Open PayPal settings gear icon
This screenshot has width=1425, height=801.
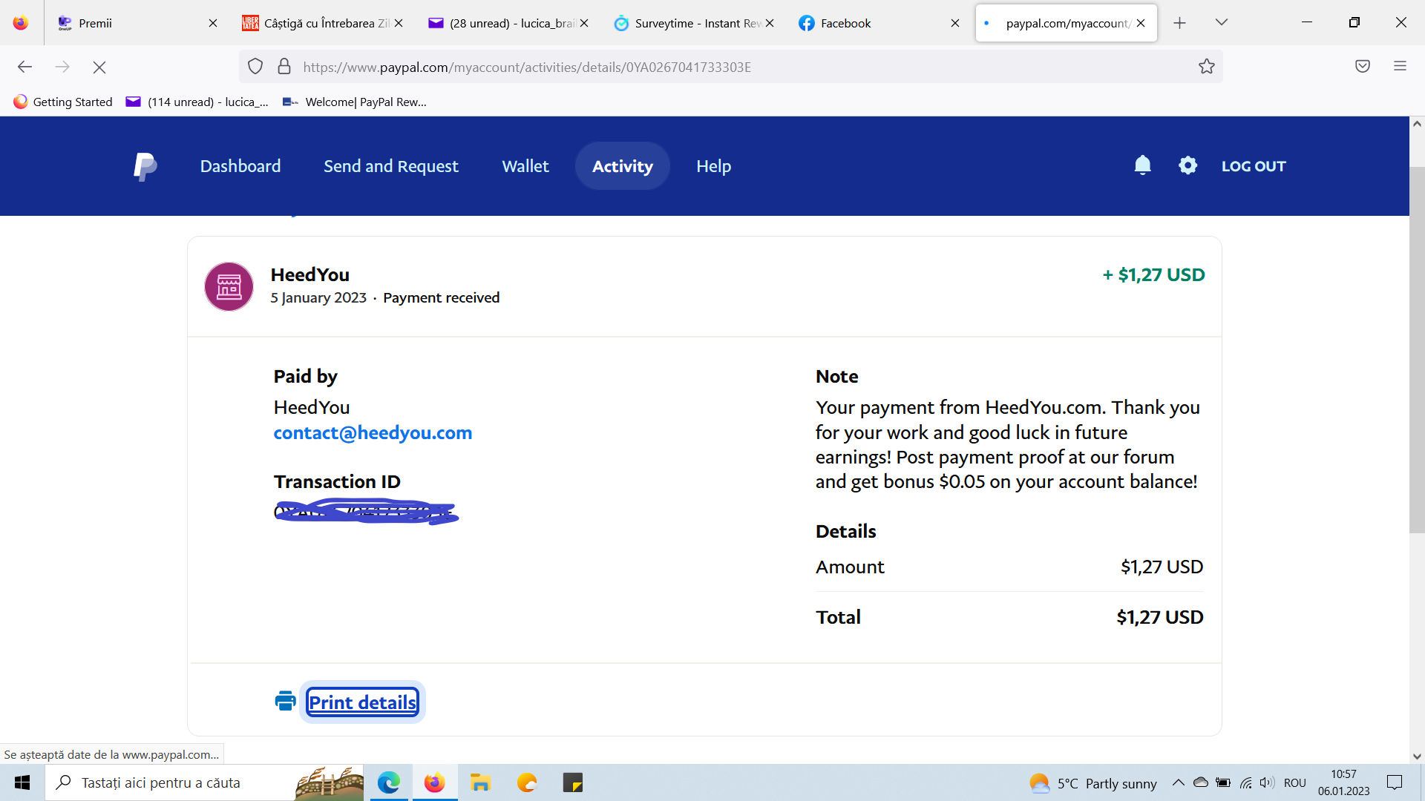click(x=1187, y=165)
